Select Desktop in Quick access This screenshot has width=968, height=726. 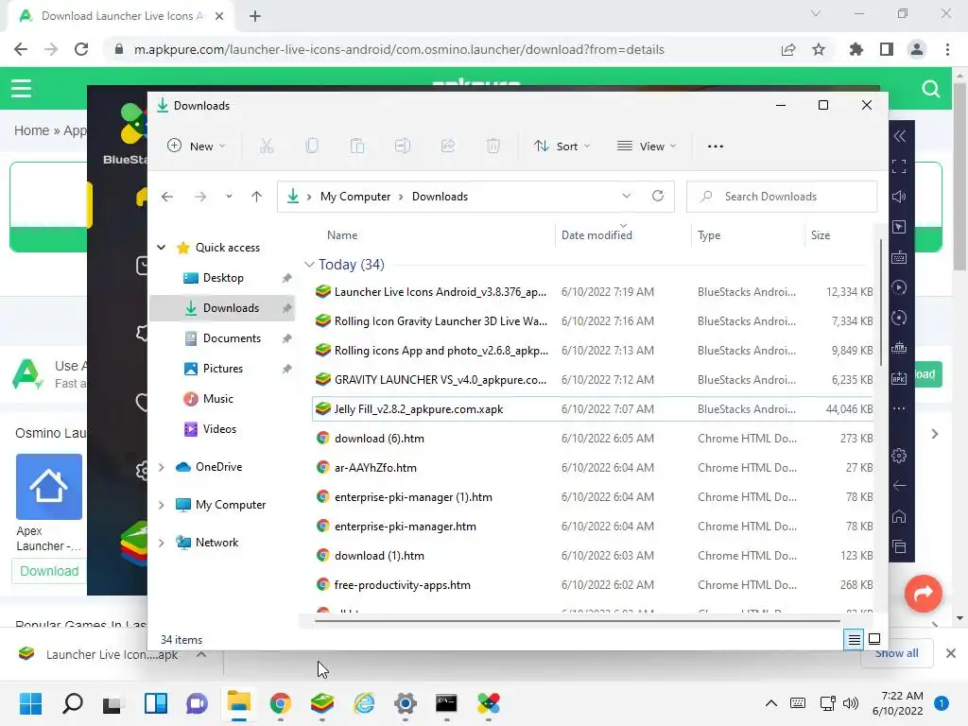click(223, 278)
